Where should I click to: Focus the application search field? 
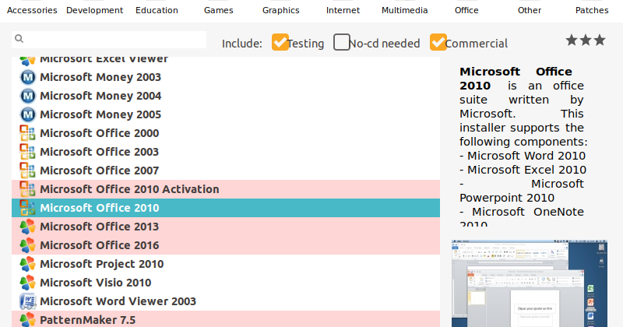point(109,40)
